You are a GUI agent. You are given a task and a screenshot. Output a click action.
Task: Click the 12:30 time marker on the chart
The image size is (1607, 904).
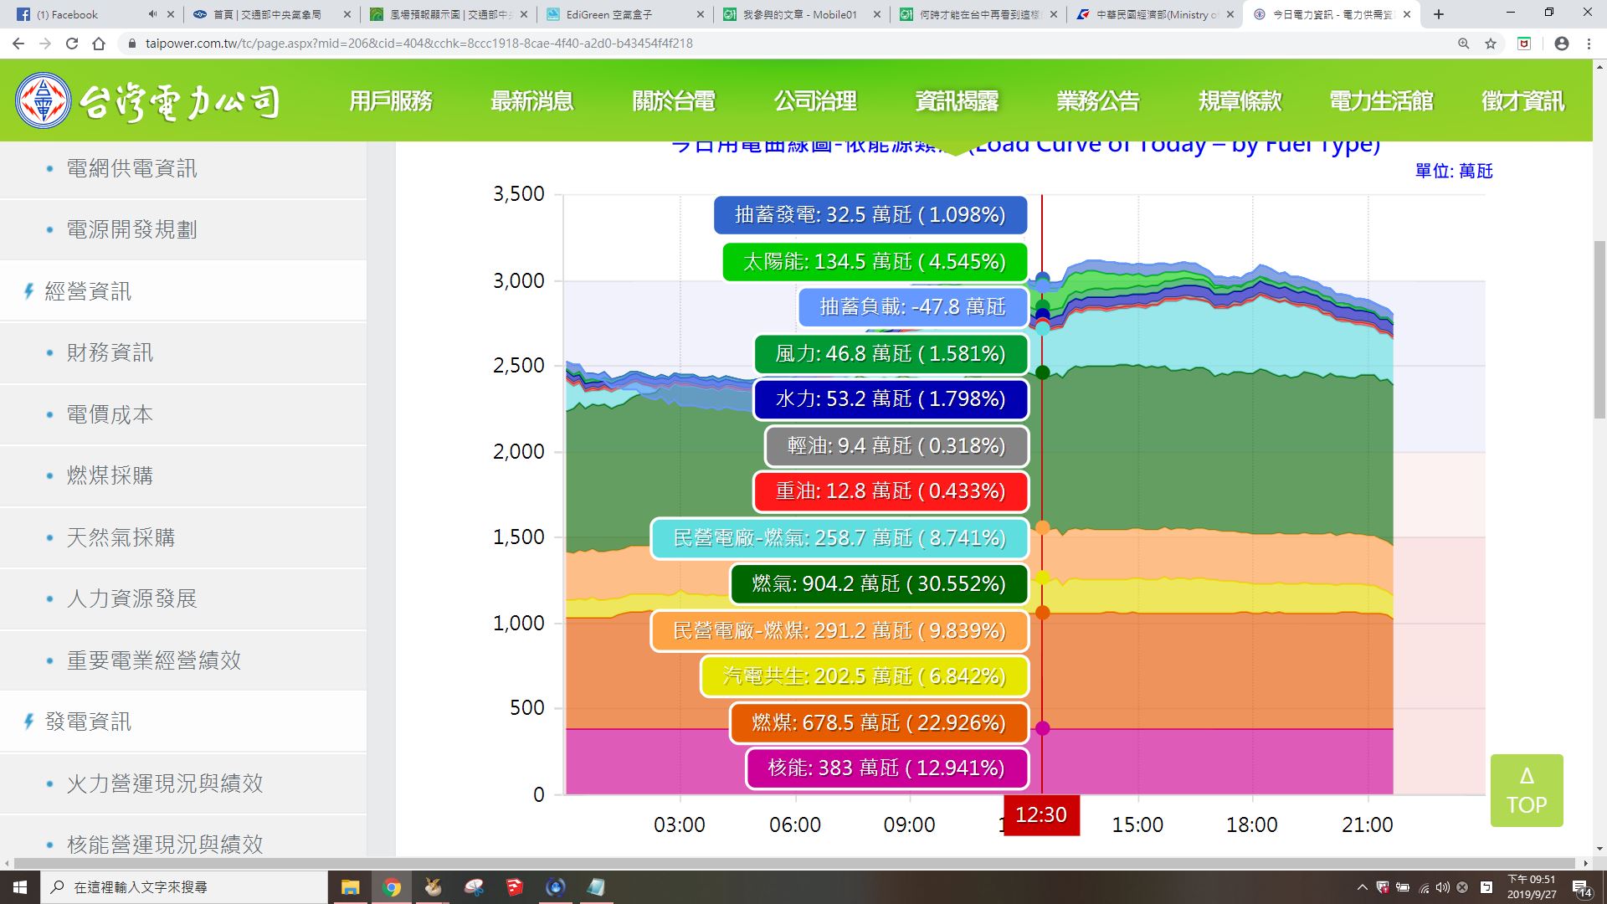[1041, 815]
